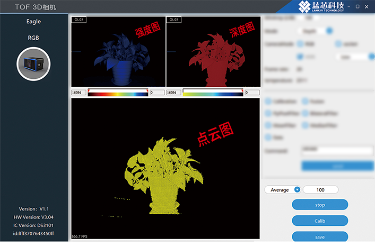375x247 pixels.
Task: Open the Average dropdown
Action: pyautogui.click(x=297, y=190)
